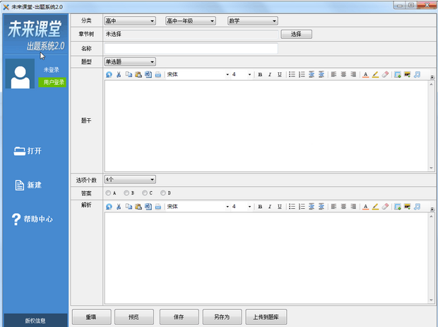Click undo icon in 题干 toolbar
Screen dimensions: 438x327
pyautogui.click(x=109, y=74)
